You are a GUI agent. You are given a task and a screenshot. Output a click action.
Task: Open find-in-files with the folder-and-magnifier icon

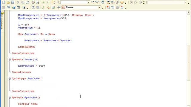click(53, 2)
